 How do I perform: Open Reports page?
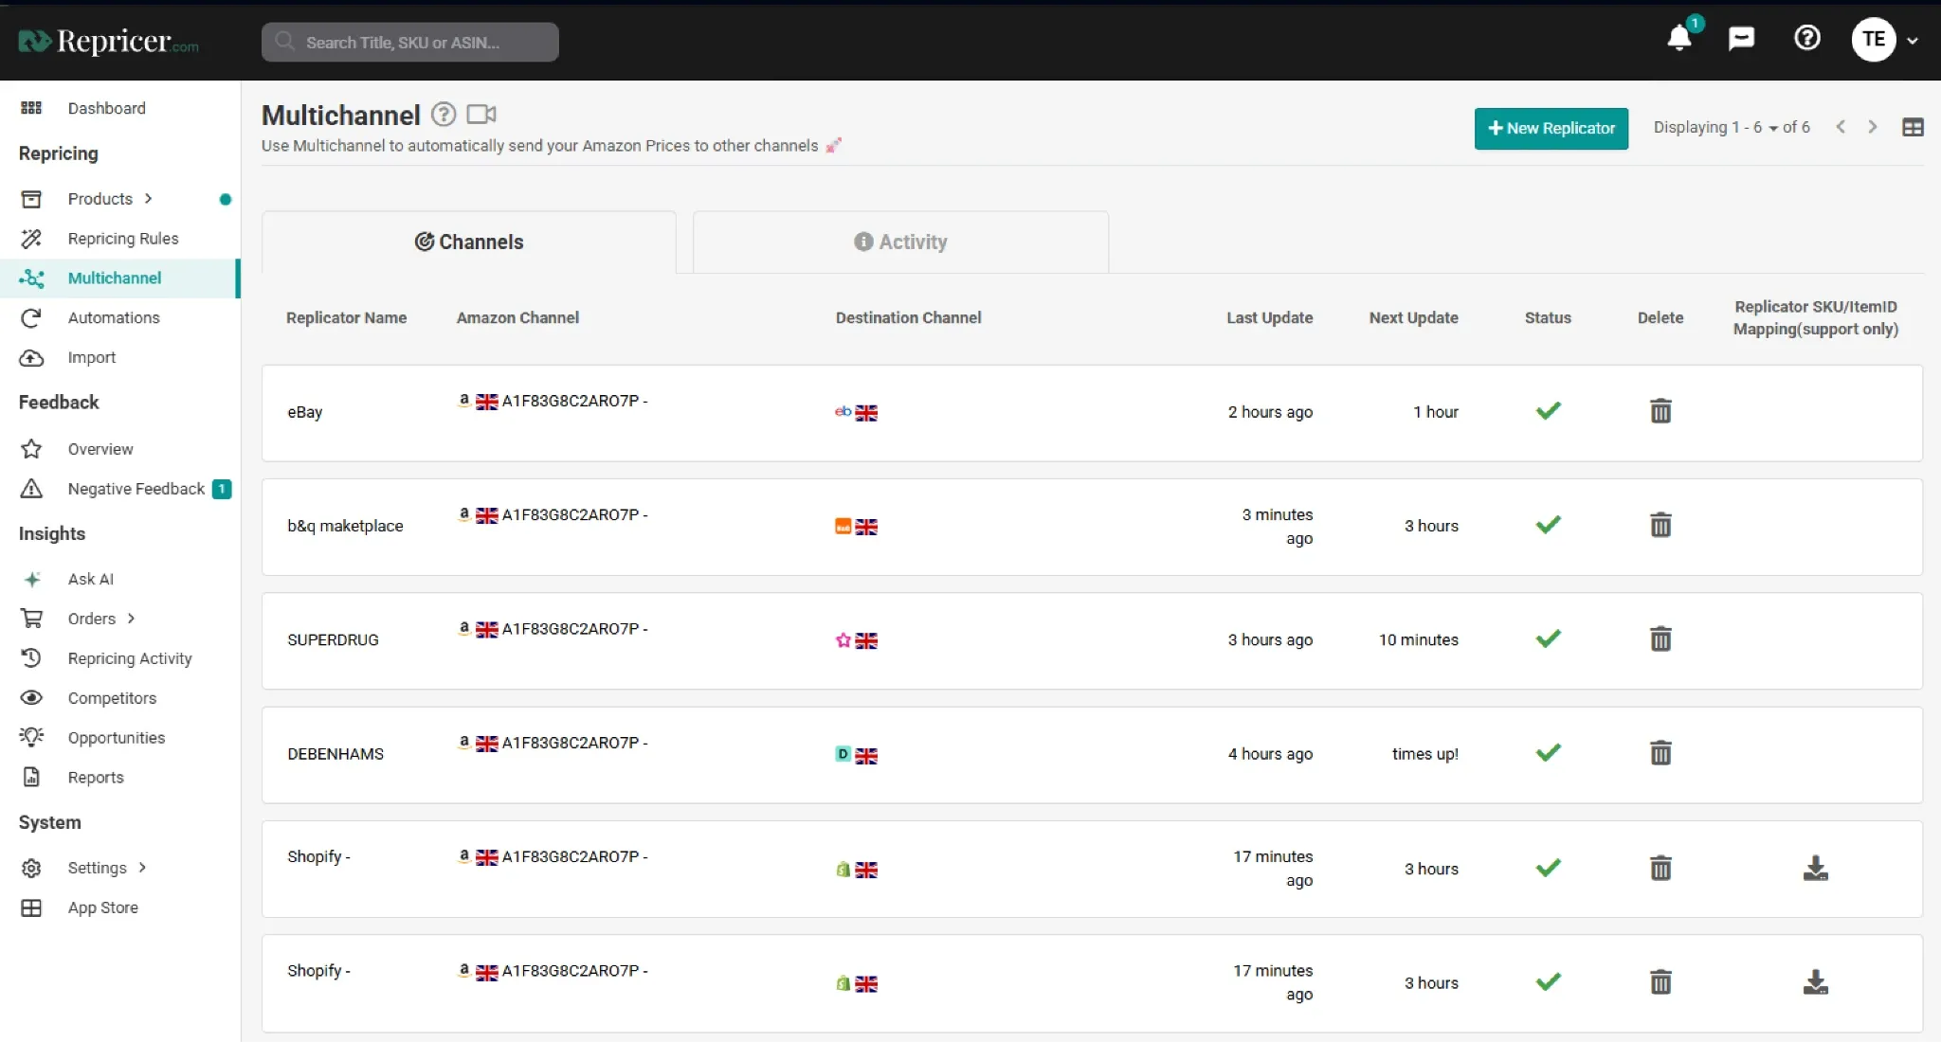(x=96, y=778)
